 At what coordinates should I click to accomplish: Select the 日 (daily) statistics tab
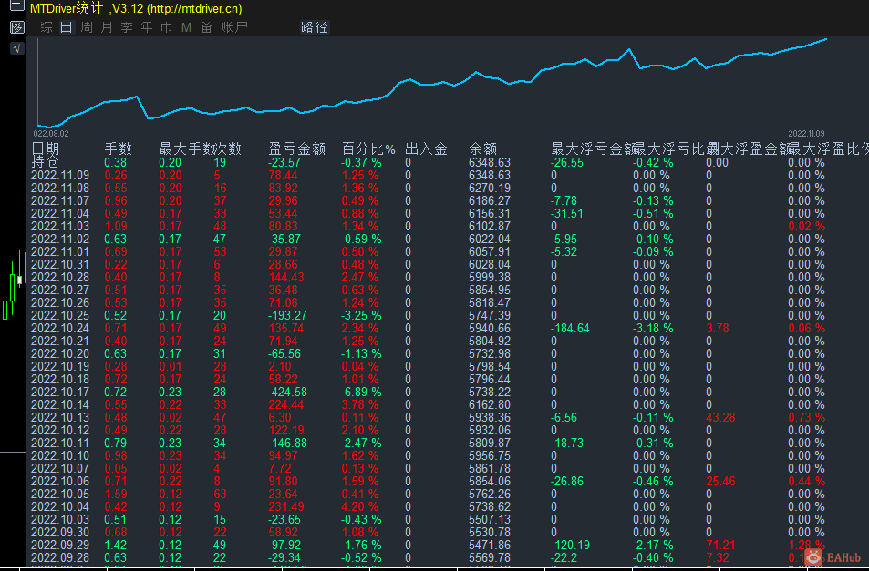(66, 27)
